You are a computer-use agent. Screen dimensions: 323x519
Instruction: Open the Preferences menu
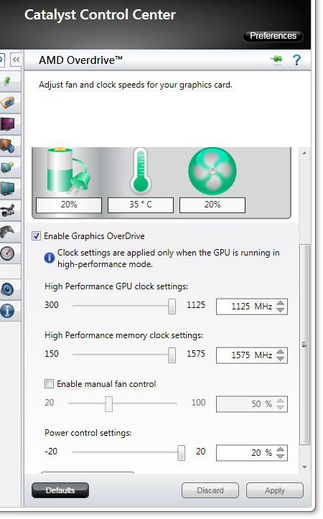tap(273, 36)
